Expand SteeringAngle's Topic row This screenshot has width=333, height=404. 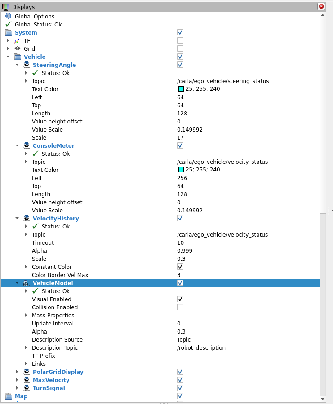click(26, 81)
